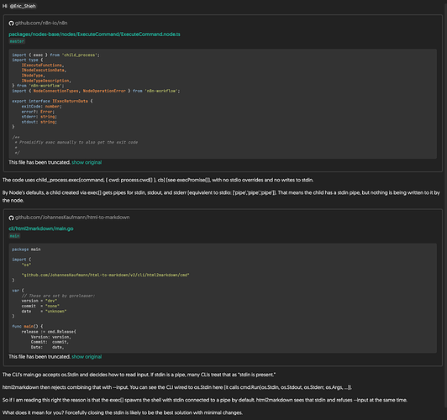The width and height of the screenshot is (447, 420).
Task: Click the paragraph starting 'The code uses child_process.exec'
Action: tap(158, 180)
